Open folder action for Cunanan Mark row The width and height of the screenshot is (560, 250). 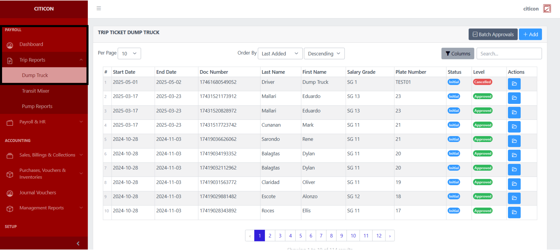coord(514,127)
